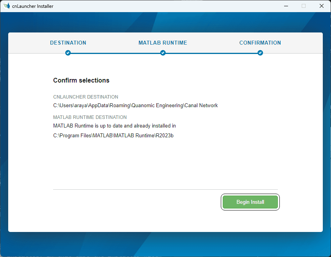This screenshot has height=257, width=331.
Task: Click the MATLAB Runtime R2023b path text
Action: (113, 135)
